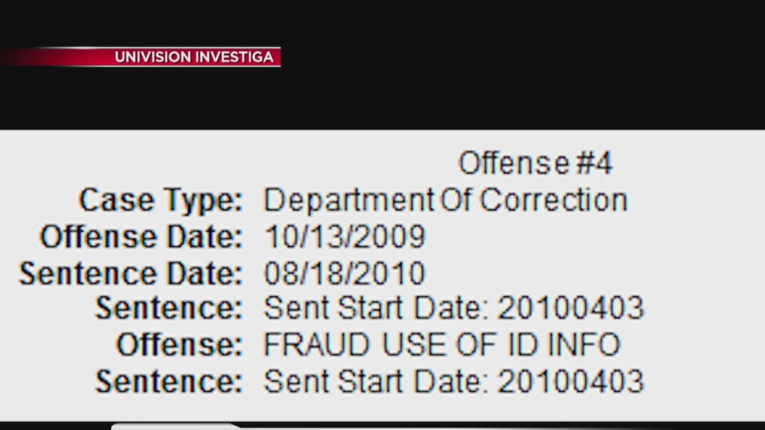Click the Univision Investiga banner text
The width and height of the screenshot is (765, 430).
[x=194, y=57]
